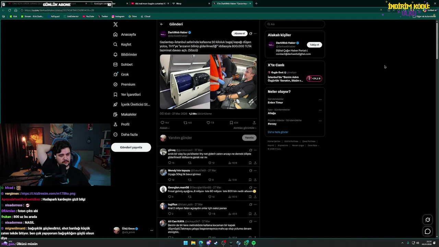Open Alıntıları görüntüle link
Screen dimensions: 439x247
click(x=245, y=128)
